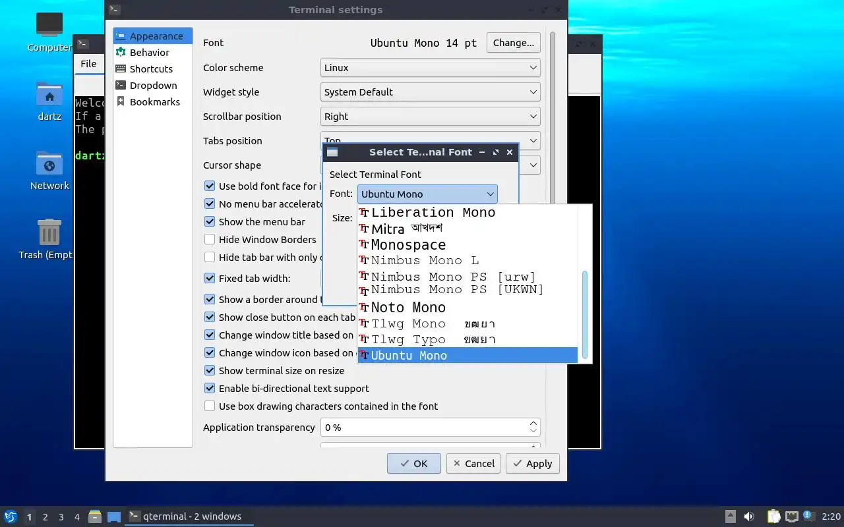
Task: Expand the Tabs position dropdown arrow
Action: point(533,140)
